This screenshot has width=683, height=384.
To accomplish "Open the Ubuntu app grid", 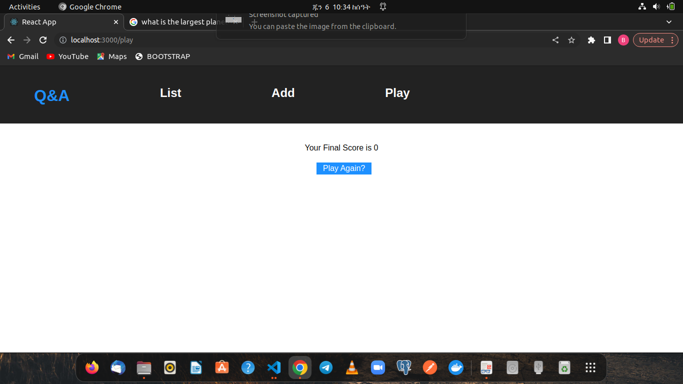I will 590,367.
